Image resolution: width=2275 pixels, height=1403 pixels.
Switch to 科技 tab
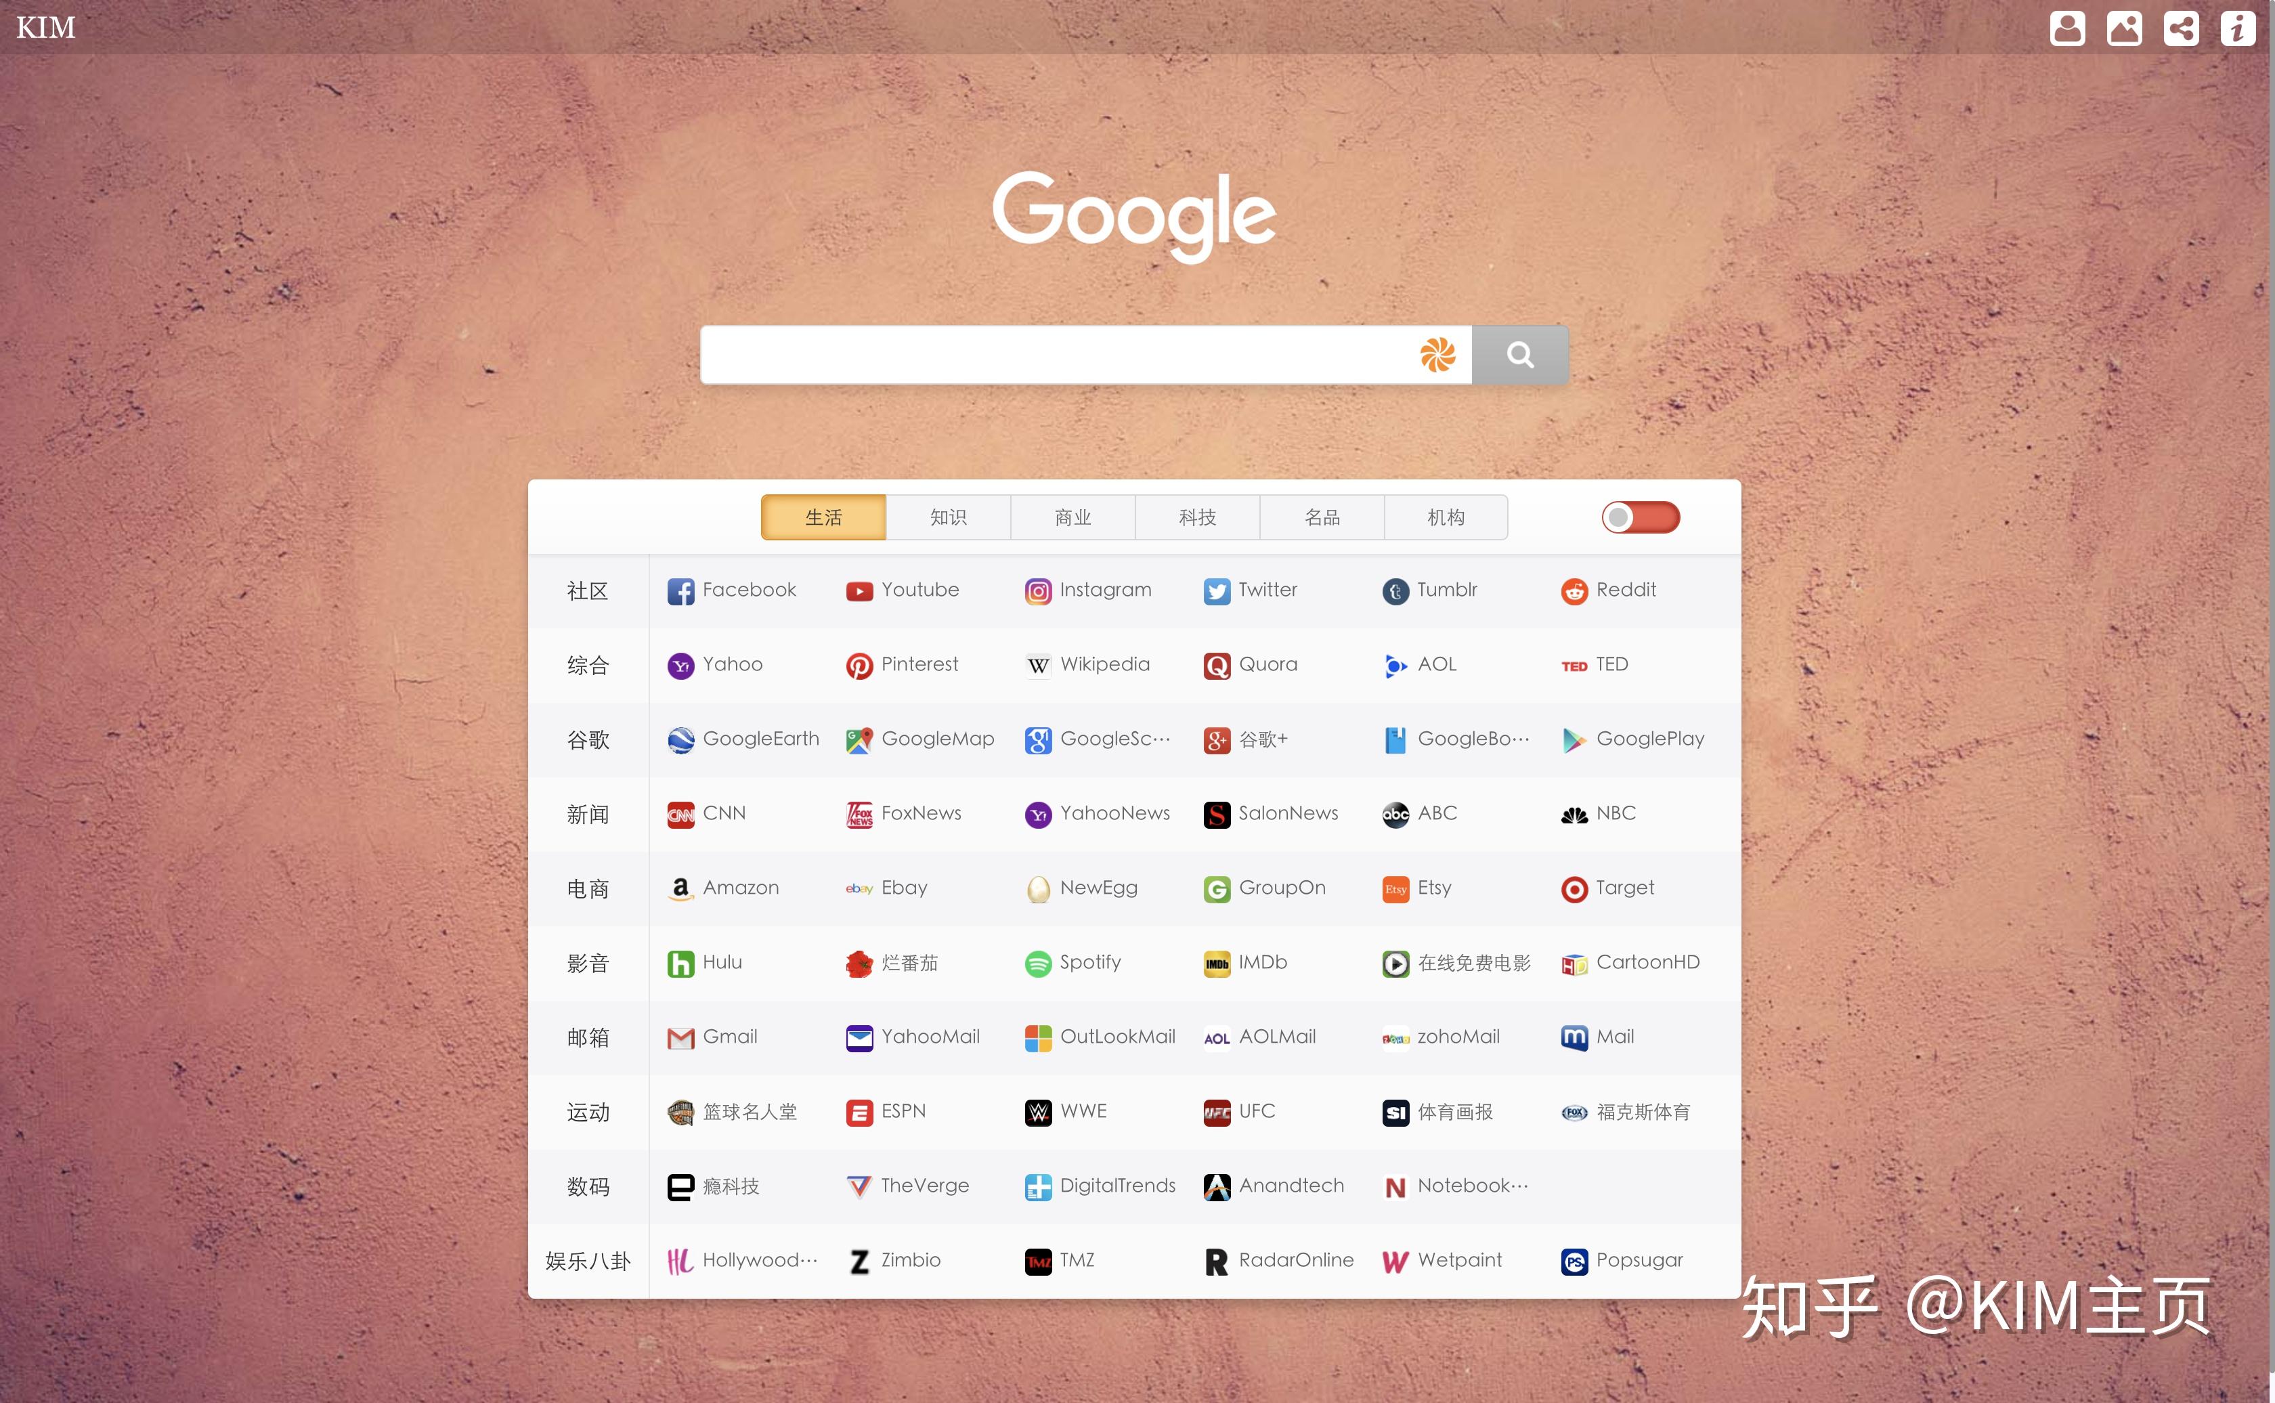click(1198, 517)
